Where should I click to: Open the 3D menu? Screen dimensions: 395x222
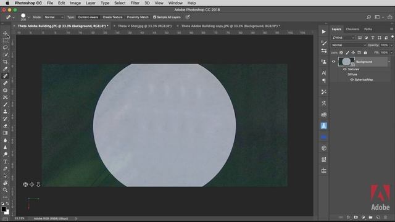pyautogui.click(x=147, y=3)
